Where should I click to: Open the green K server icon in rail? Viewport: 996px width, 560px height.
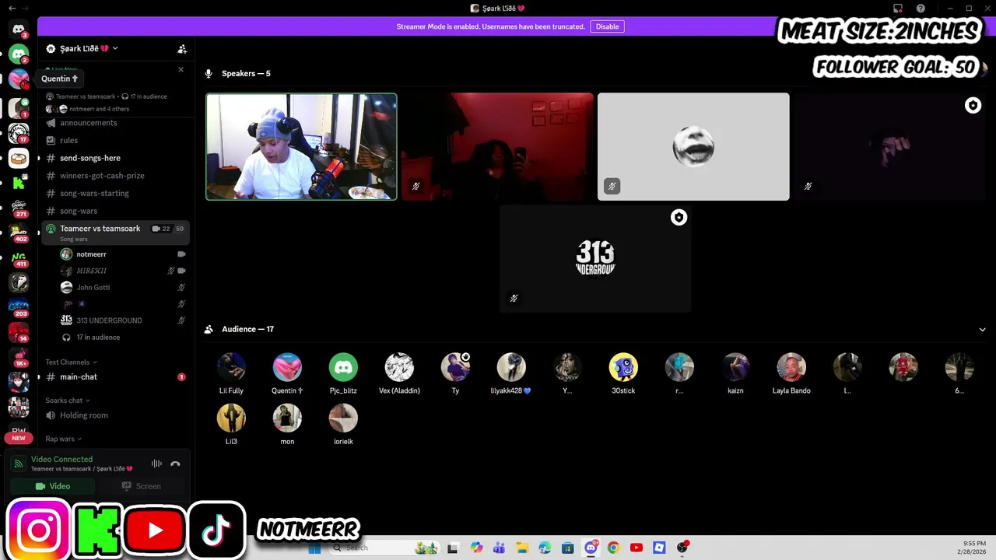click(19, 184)
